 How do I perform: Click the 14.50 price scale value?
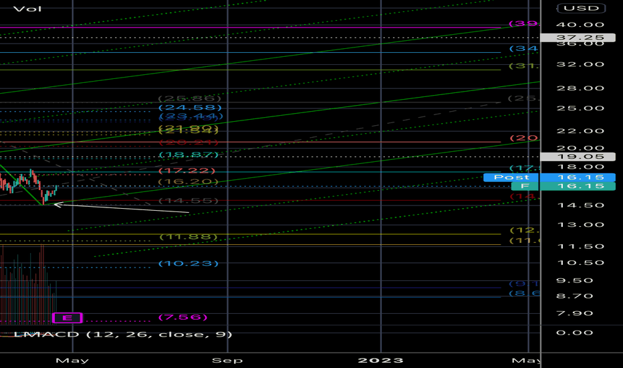point(580,205)
